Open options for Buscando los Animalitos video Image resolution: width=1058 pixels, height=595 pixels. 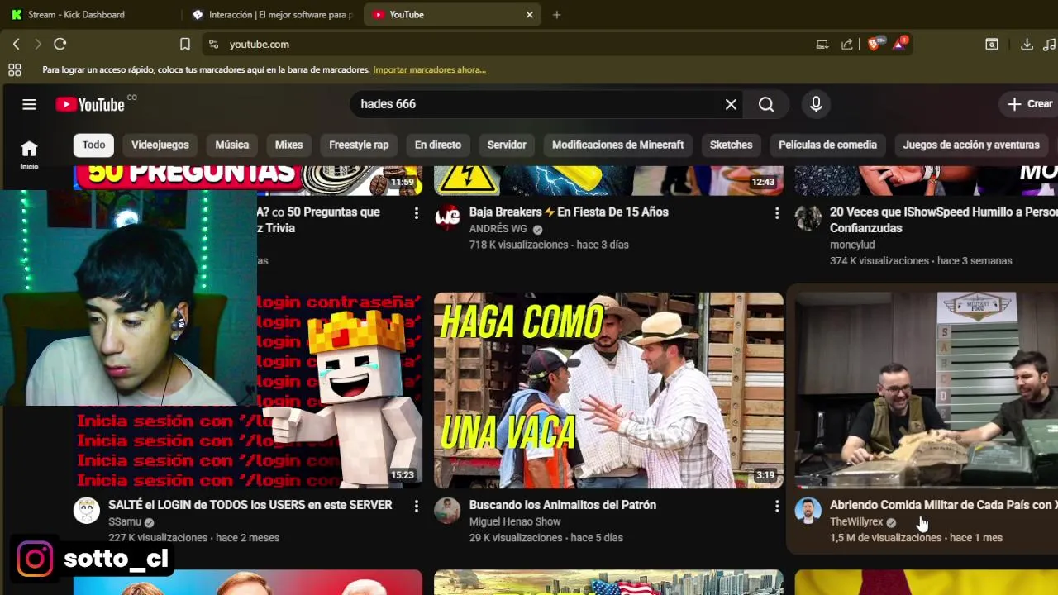click(776, 506)
